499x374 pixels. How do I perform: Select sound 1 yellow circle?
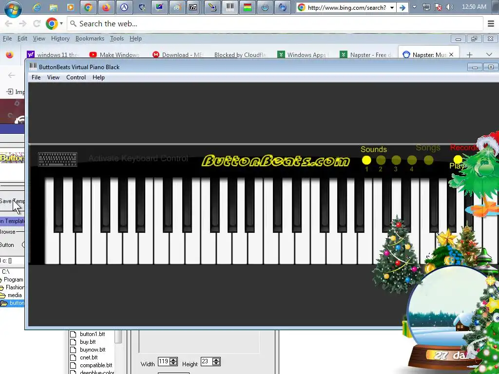click(x=366, y=160)
